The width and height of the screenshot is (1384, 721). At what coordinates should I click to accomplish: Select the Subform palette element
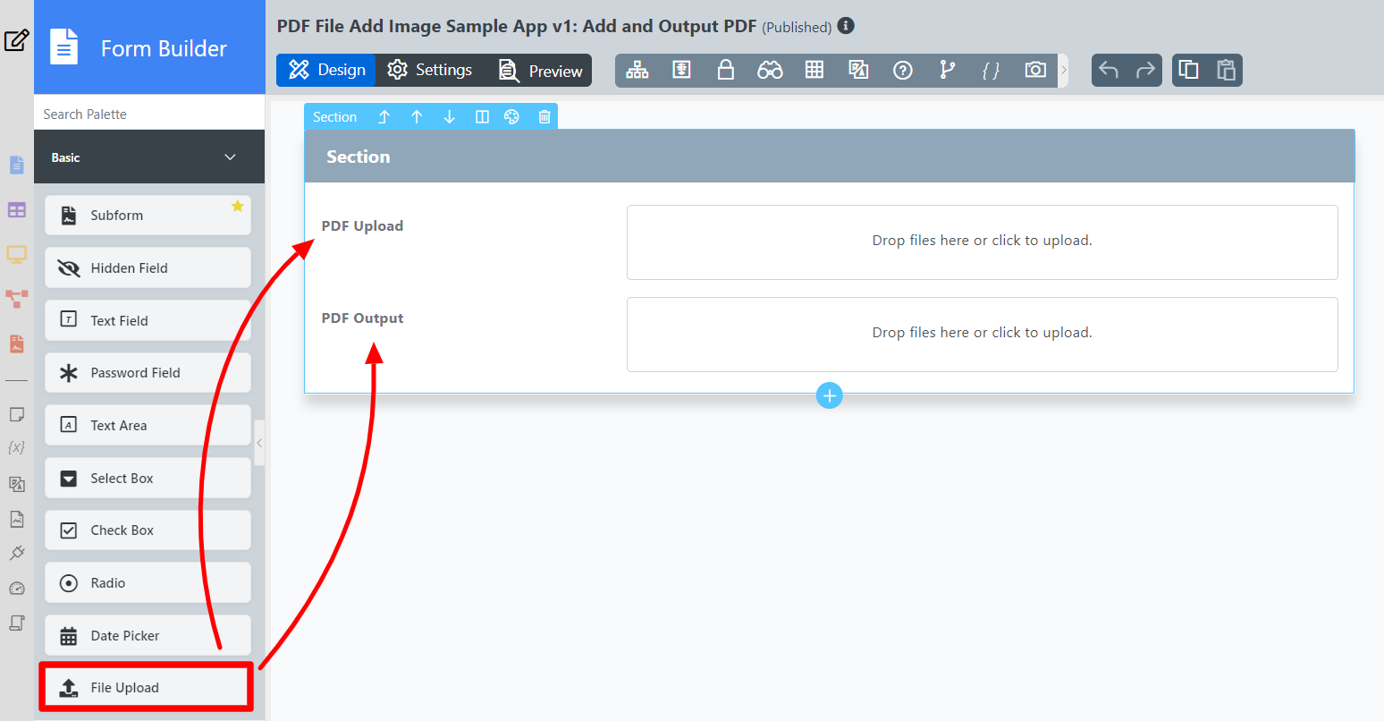click(148, 216)
